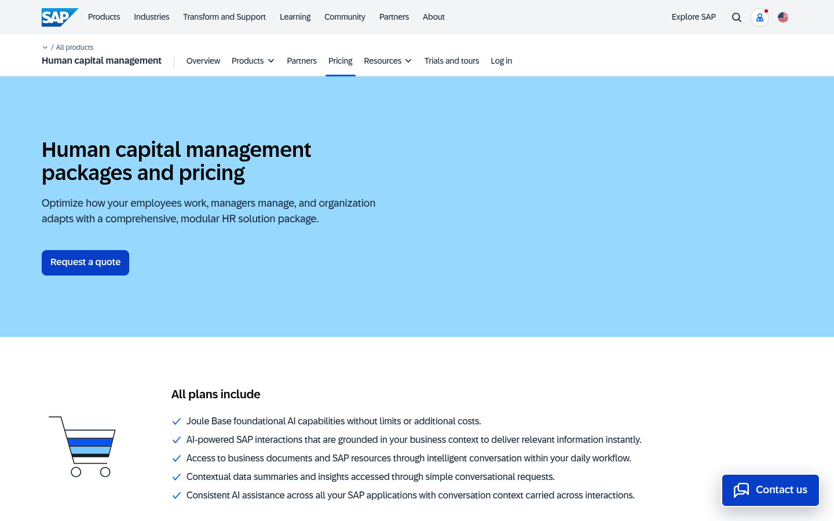Click the Joule Base foundational AI line
The image size is (834, 521).
[x=334, y=421]
